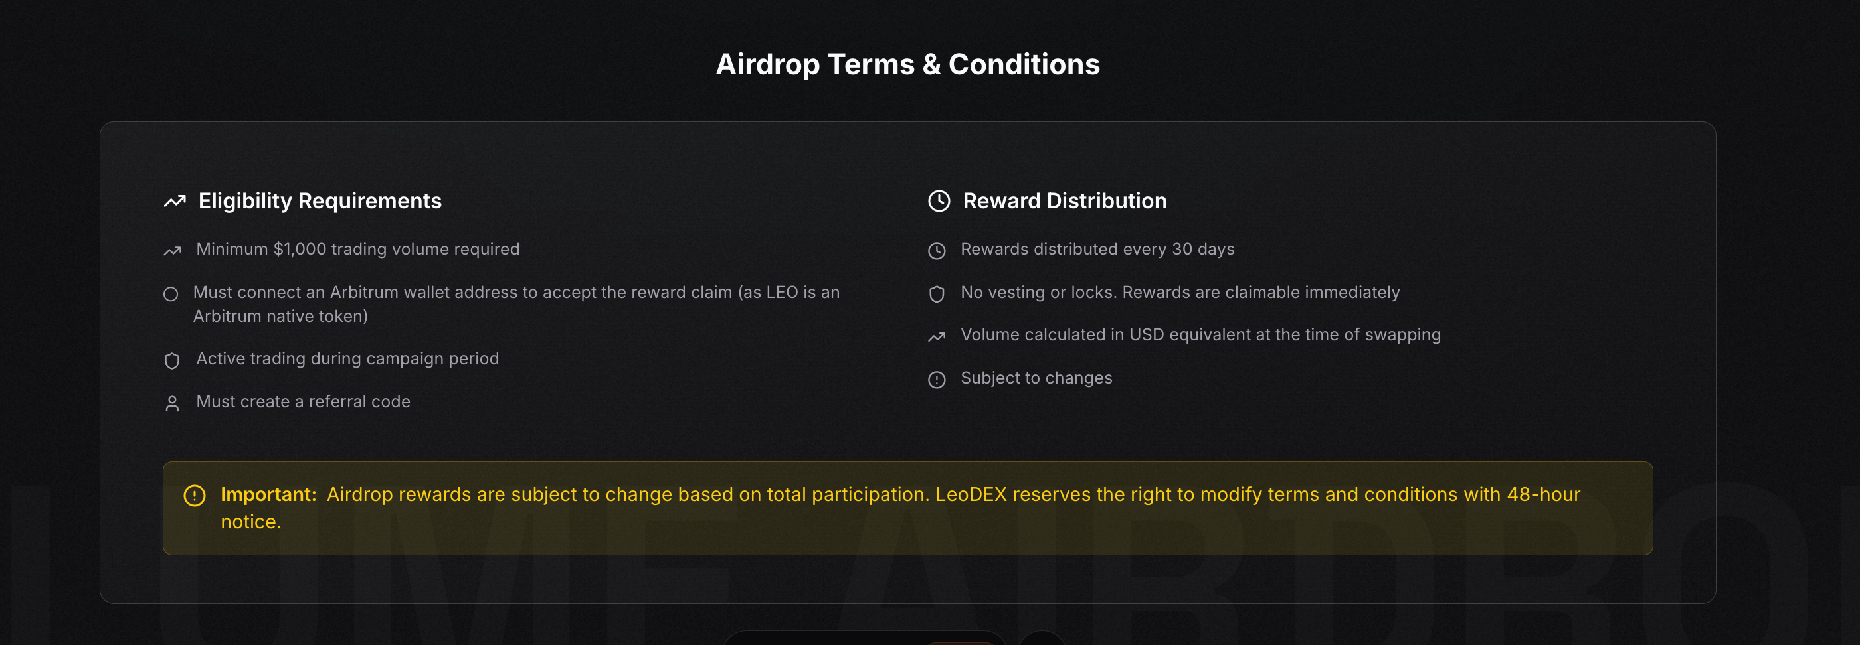Click the Minimum $1,000 trading volume text
Viewport: 1860px width, 645px height.
click(357, 249)
